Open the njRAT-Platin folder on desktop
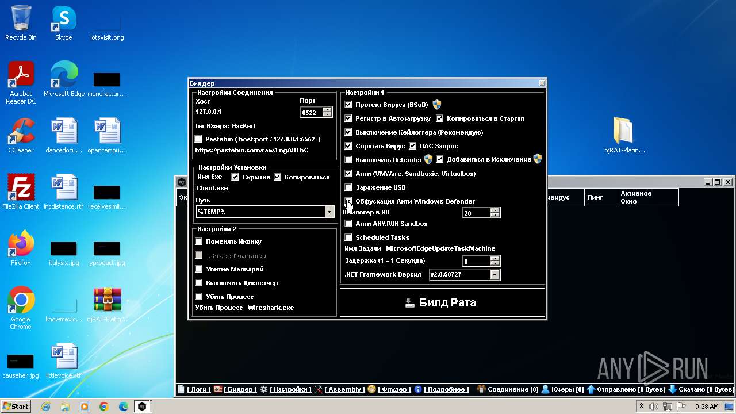Image resolution: width=736 pixels, height=414 pixels. click(x=624, y=136)
